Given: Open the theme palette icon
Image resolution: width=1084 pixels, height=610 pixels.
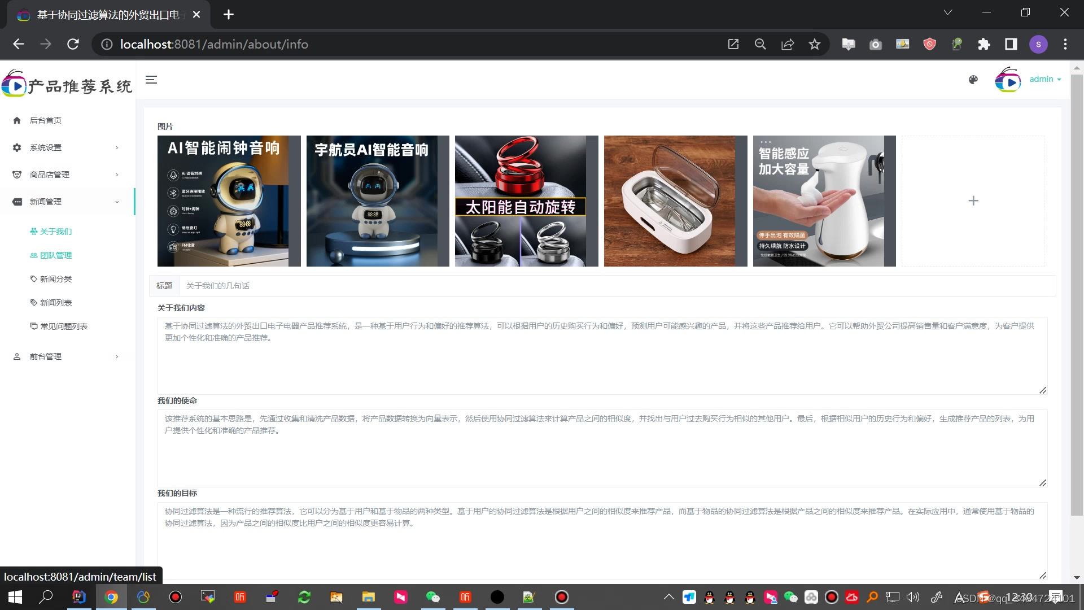Looking at the screenshot, I should pyautogui.click(x=973, y=80).
